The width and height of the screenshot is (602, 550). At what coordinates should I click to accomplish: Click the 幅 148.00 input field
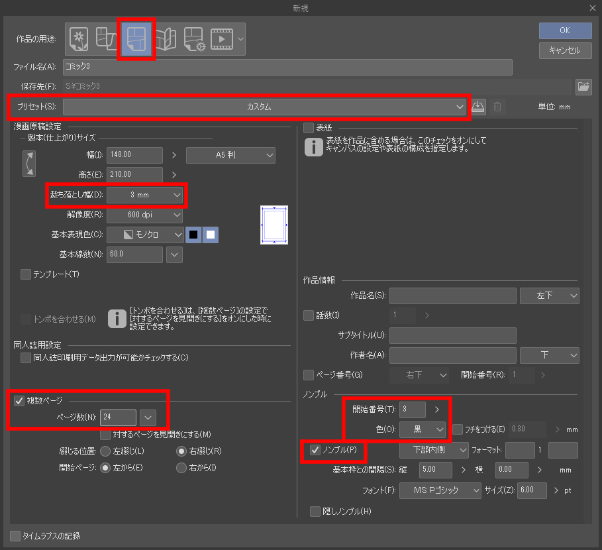134,155
